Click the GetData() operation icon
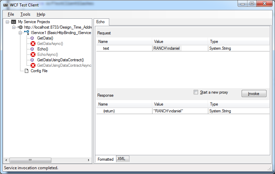The height and width of the screenshot is (174, 275). (x=32, y=38)
